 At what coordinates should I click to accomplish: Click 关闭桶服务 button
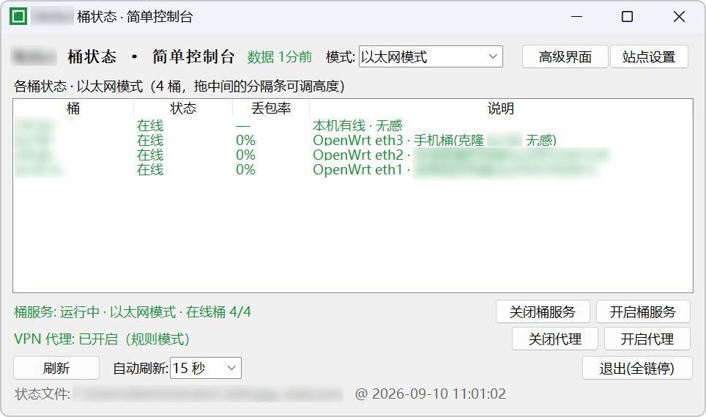pos(543,311)
